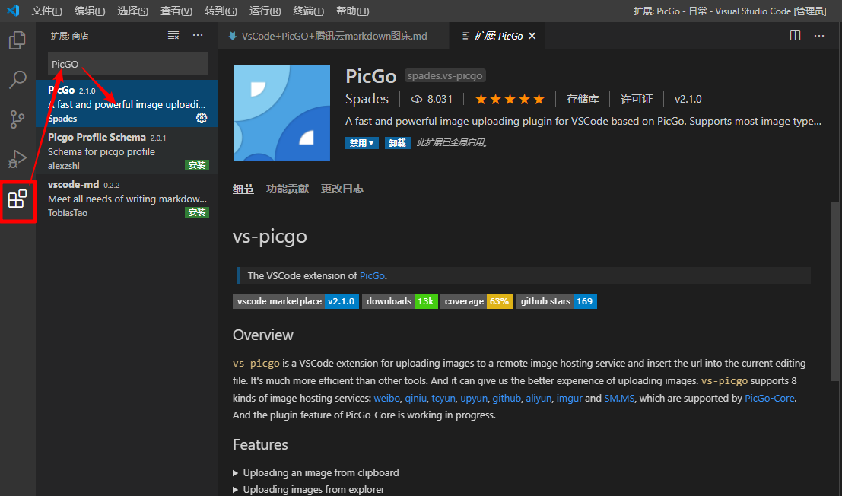The width and height of the screenshot is (842, 496).
Task: Switch to the VsCode+PicGO markdown file tab
Action: [333, 36]
